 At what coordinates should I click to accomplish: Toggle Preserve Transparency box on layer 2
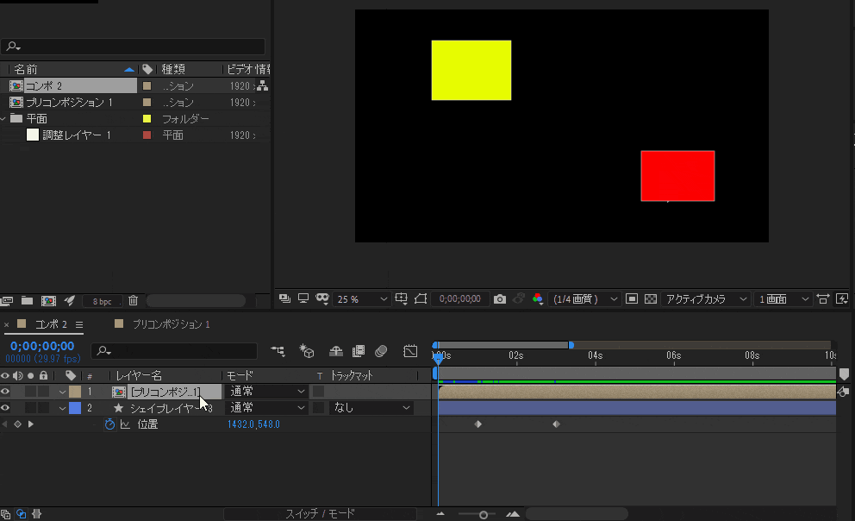[318, 407]
